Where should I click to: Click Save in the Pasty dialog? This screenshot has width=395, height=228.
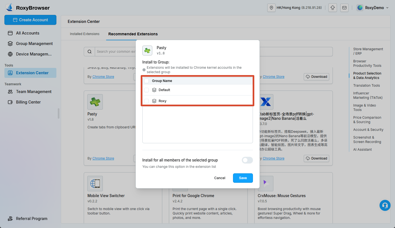click(x=243, y=178)
